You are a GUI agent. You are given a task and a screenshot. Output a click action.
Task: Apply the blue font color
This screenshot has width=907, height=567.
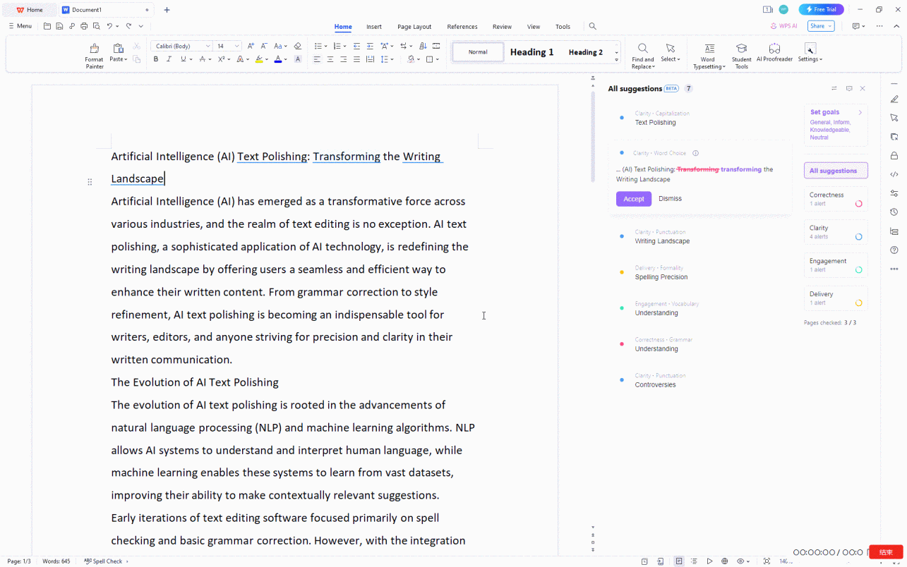pos(278,59)
